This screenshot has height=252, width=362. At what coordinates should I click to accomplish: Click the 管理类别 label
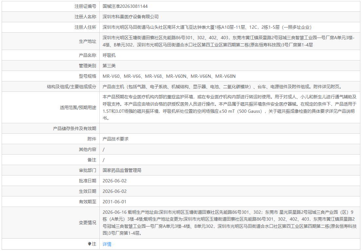(88, 66)
